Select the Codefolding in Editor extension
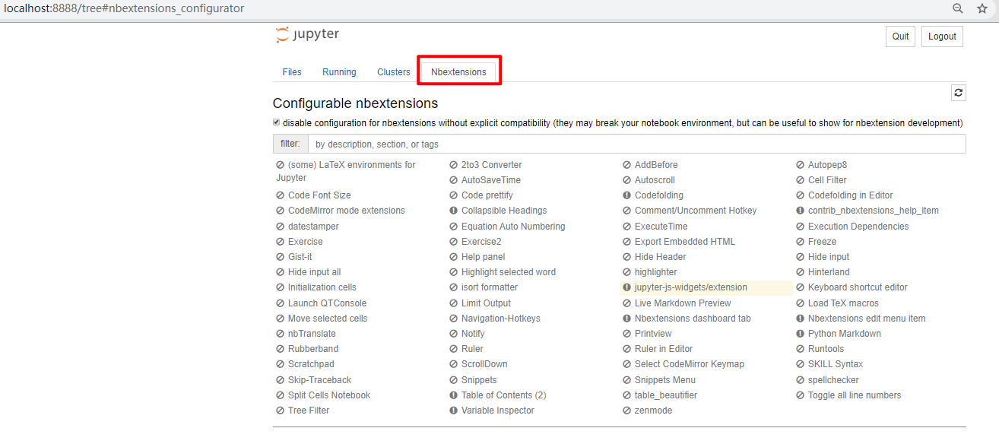999x444 pixels. click(x=851, y=195)
